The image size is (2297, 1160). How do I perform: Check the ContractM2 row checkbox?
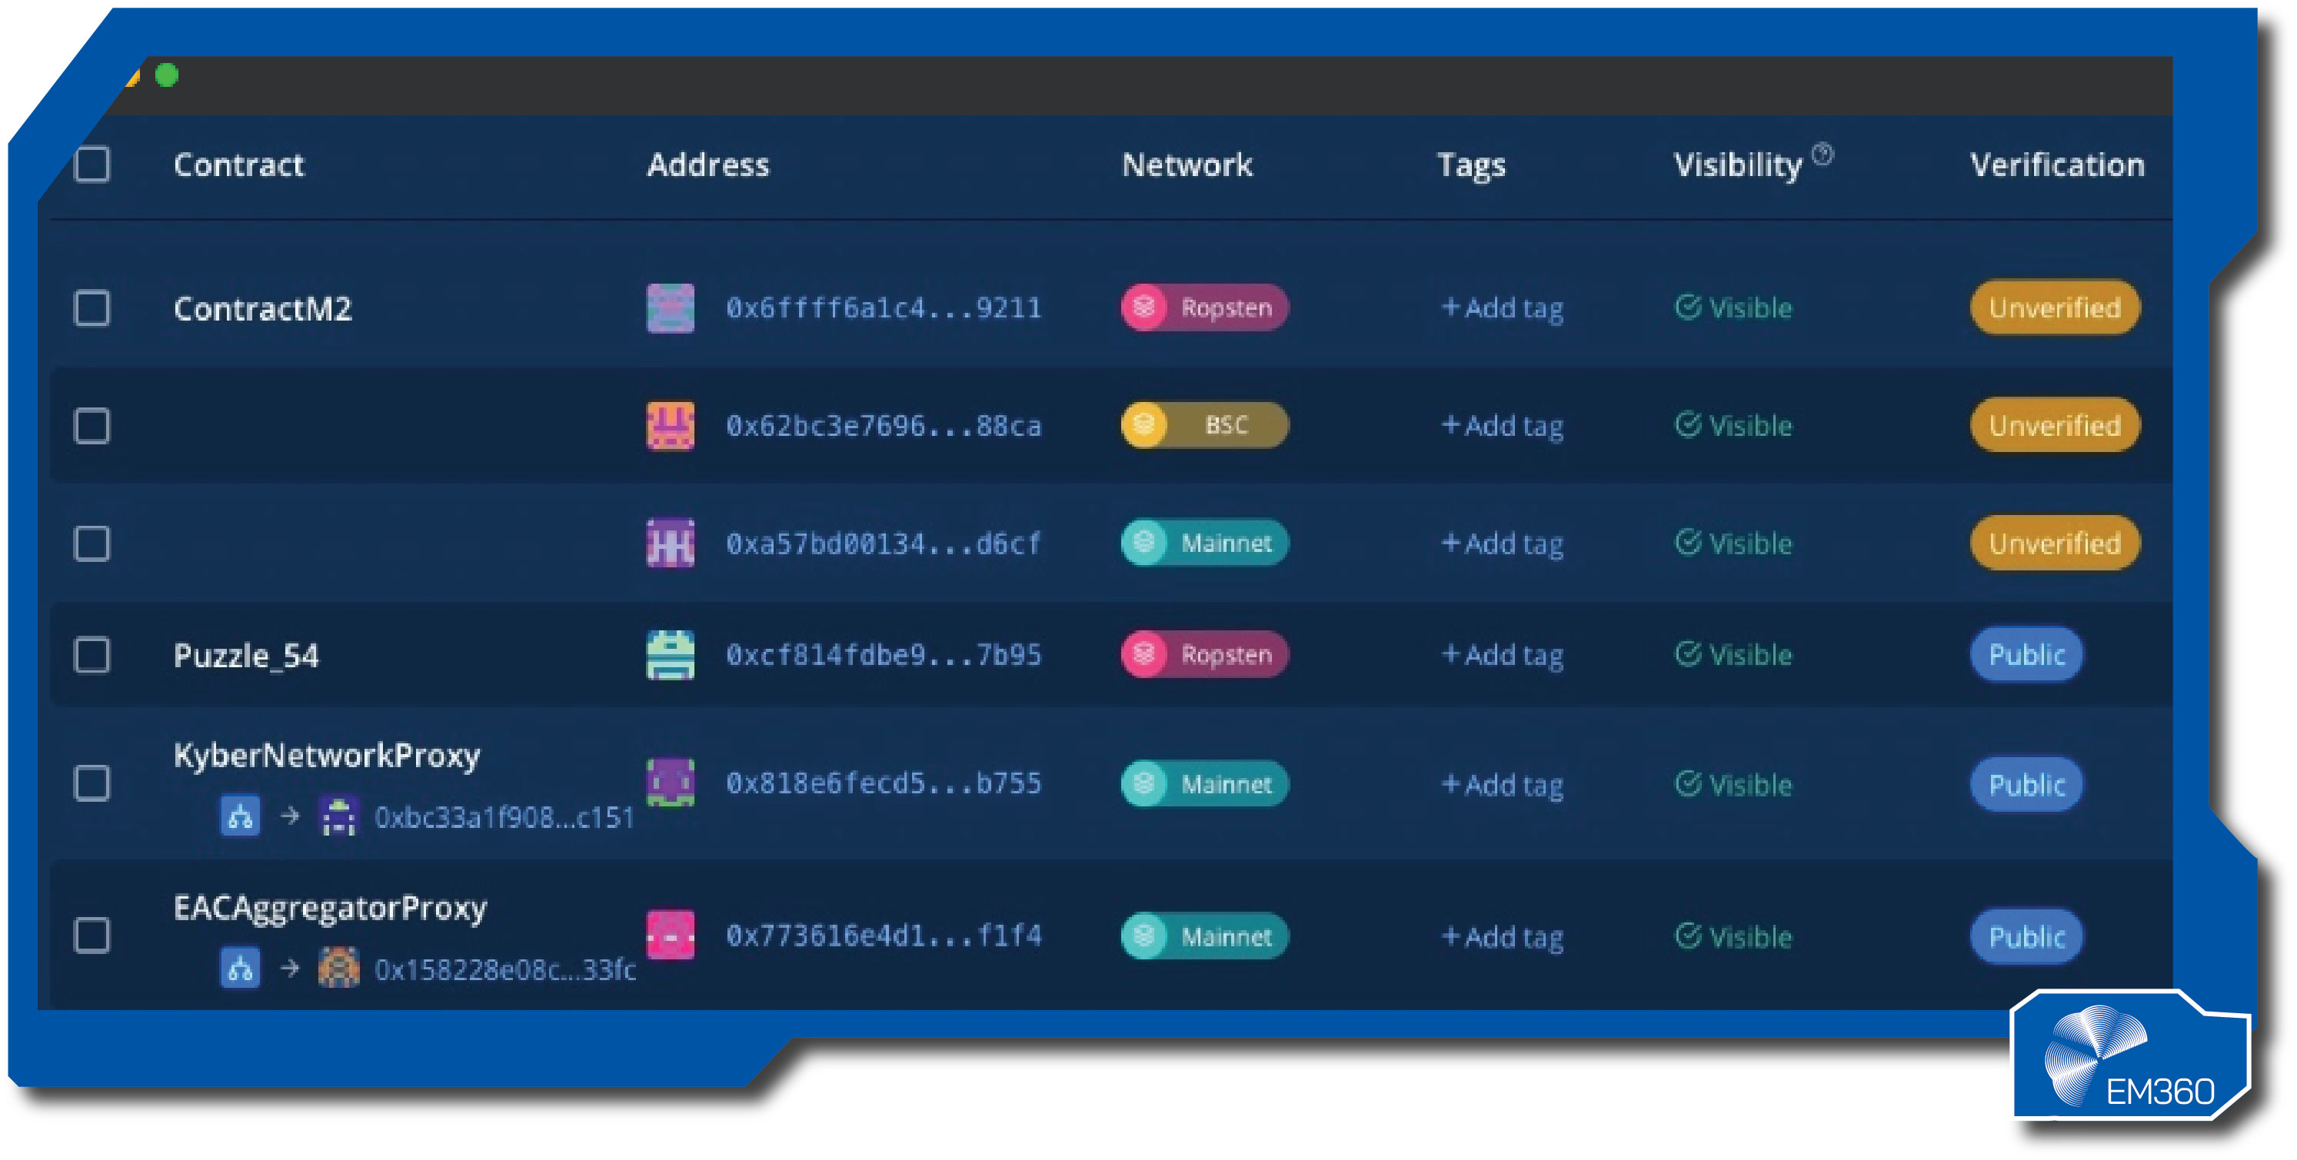93,308
